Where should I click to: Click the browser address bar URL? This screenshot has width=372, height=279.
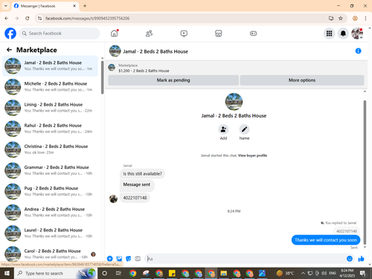point(87,19)
